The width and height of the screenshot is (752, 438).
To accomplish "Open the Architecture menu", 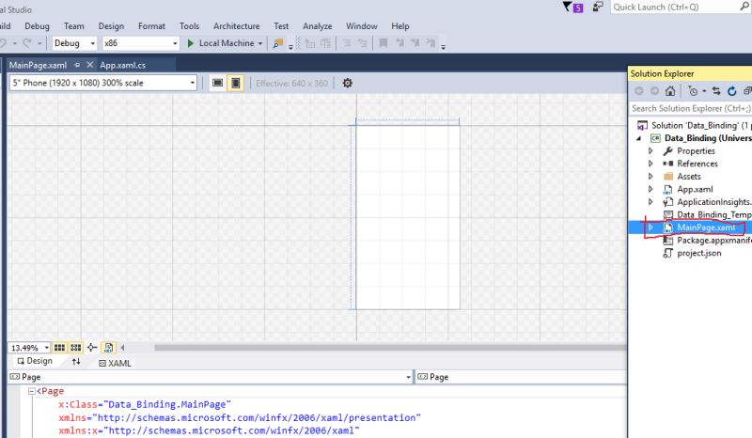I will pyautogui.click(x=237, y=26).
